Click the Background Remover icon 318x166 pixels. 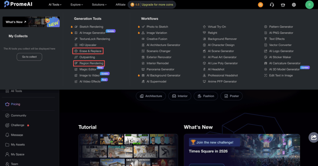tap(204, 39)
